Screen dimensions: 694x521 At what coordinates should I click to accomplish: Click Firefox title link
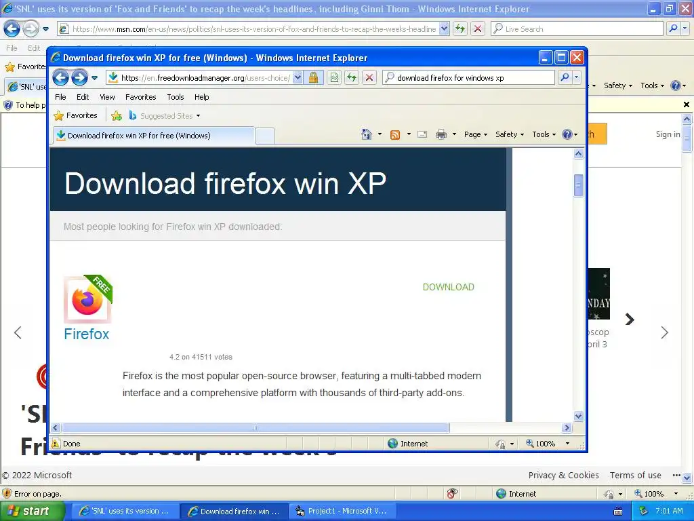pos(86,334)
